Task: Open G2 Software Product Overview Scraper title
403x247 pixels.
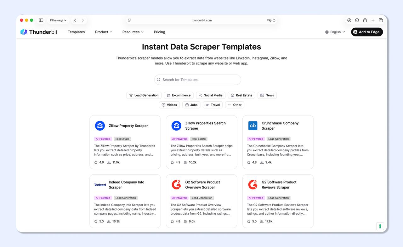Action: tap(202, 185)
